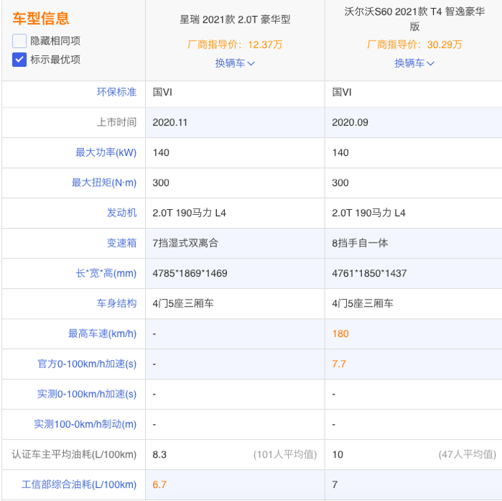Select the 星瑞 2021款 2.0T 豪华型 title

[x=234, y=20]
